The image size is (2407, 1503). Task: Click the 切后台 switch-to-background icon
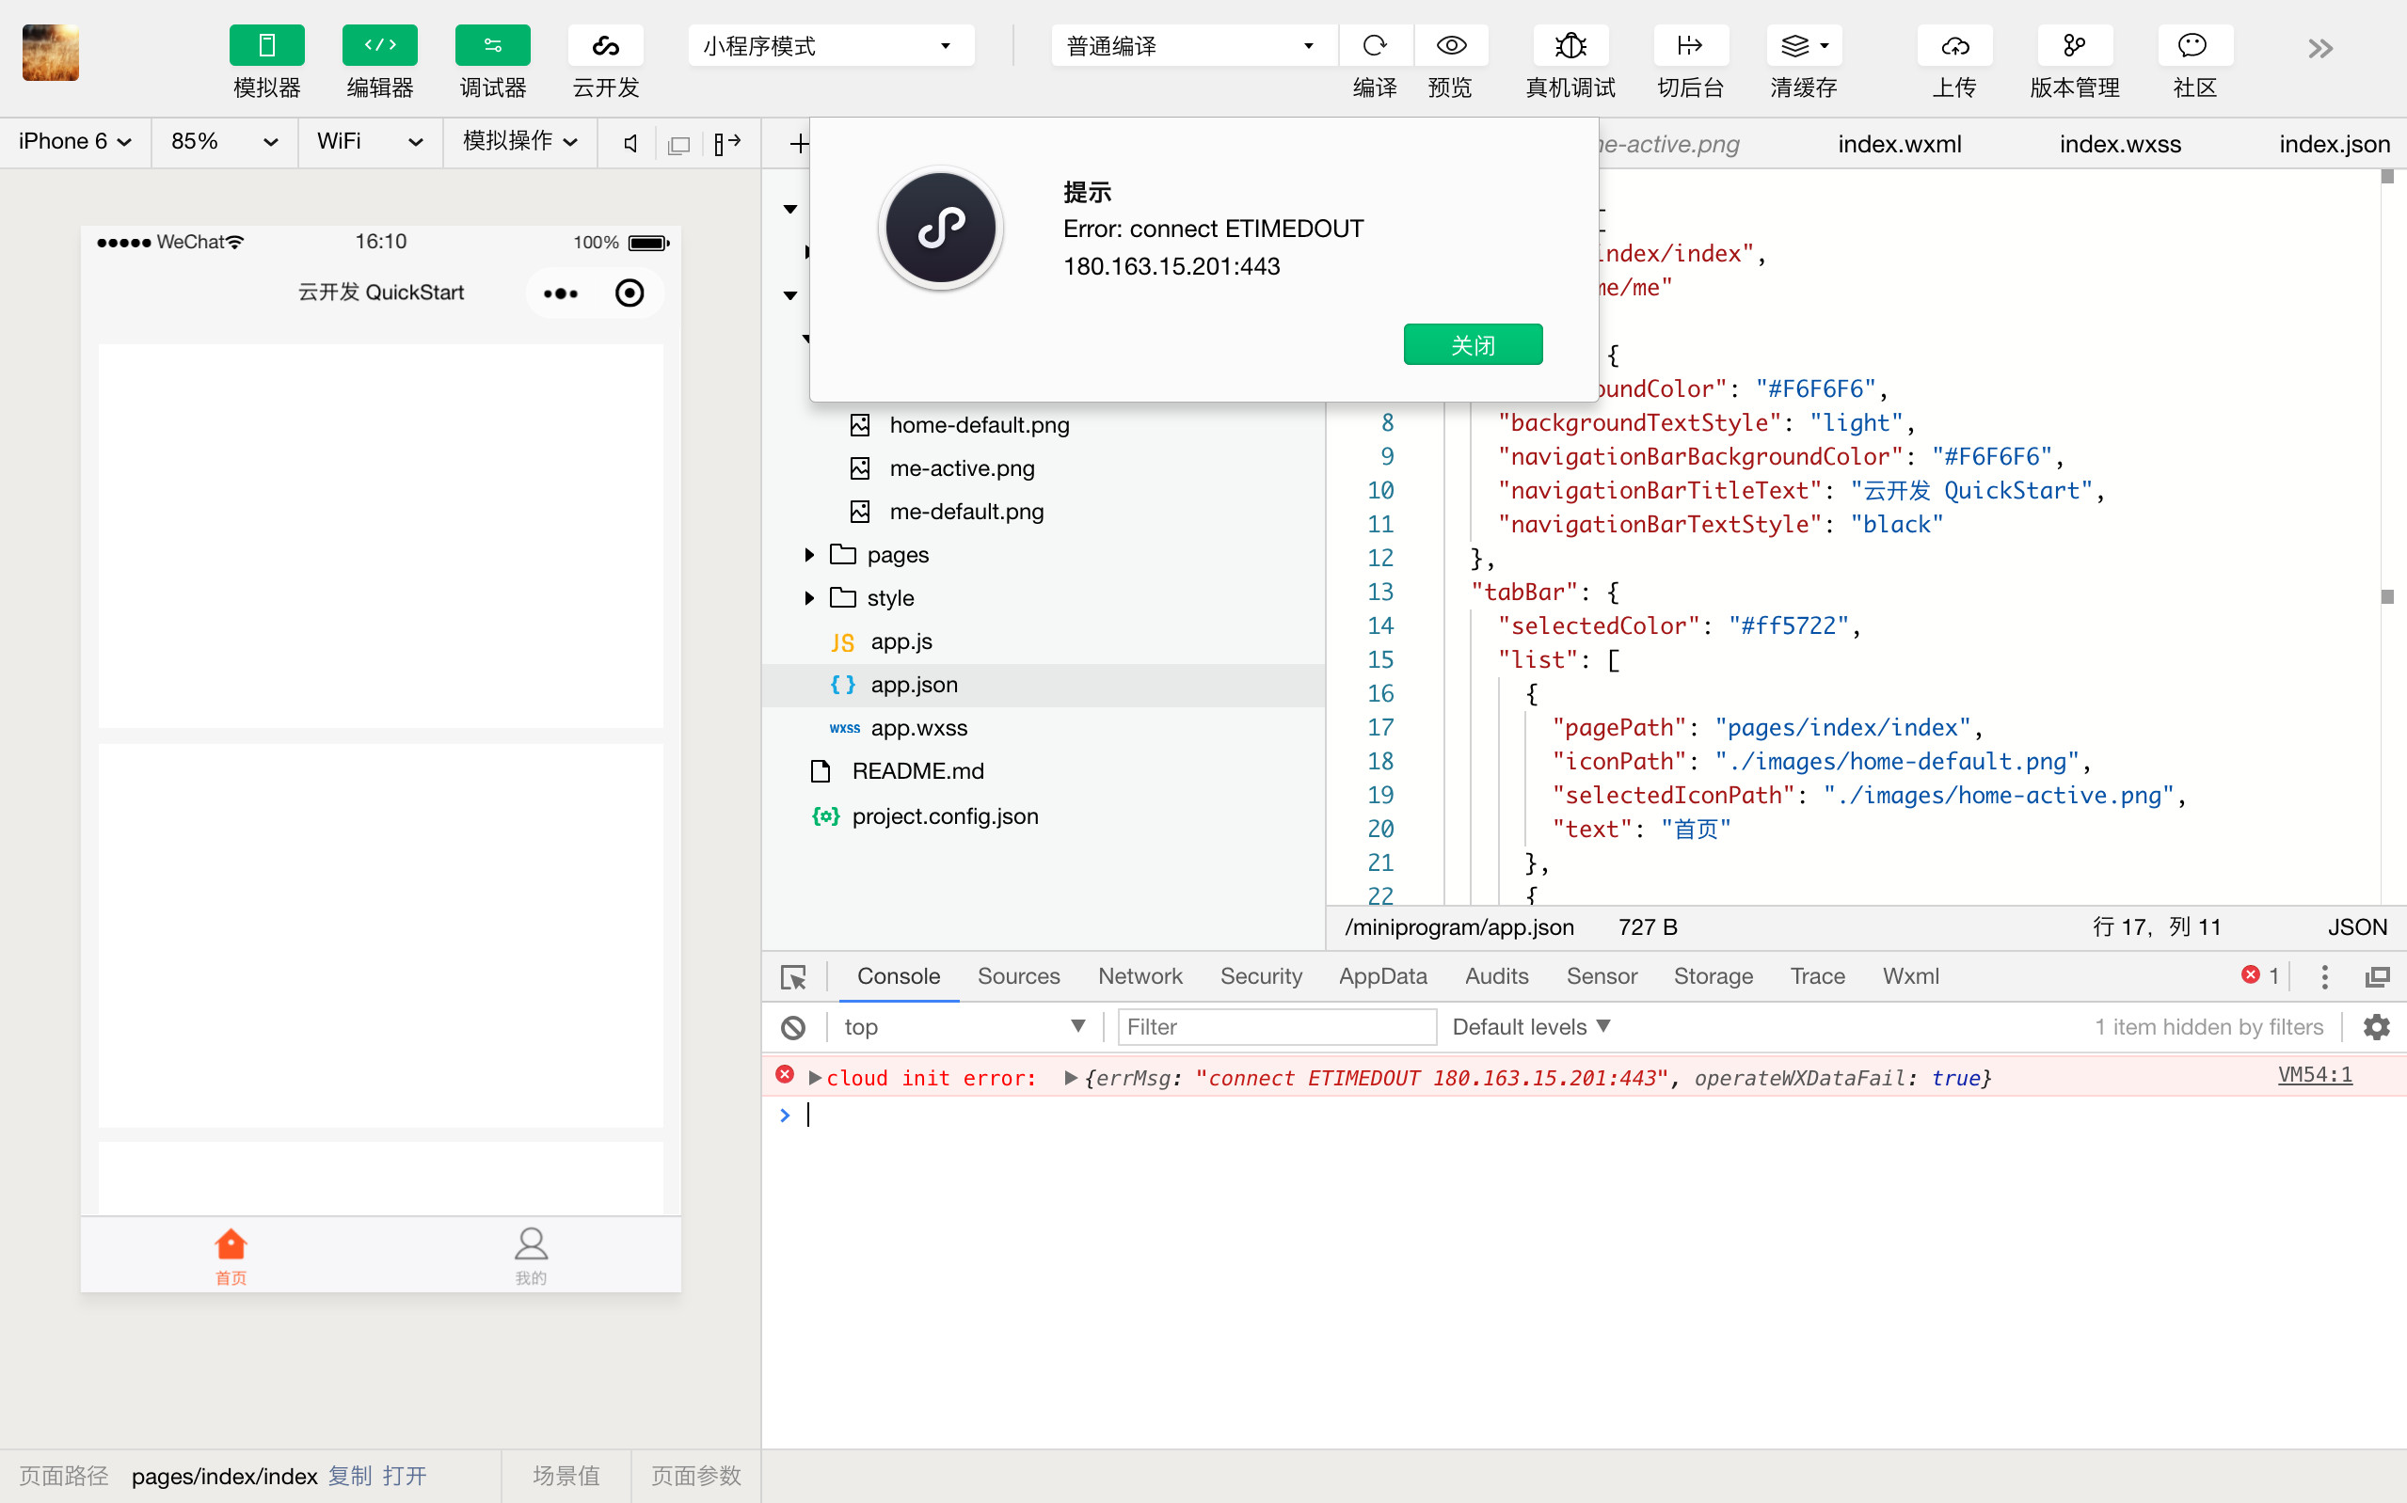point(1690,46)
